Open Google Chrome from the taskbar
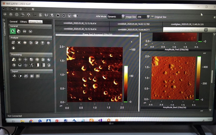This screenshot has width=216, height=135. click(31, 121)
